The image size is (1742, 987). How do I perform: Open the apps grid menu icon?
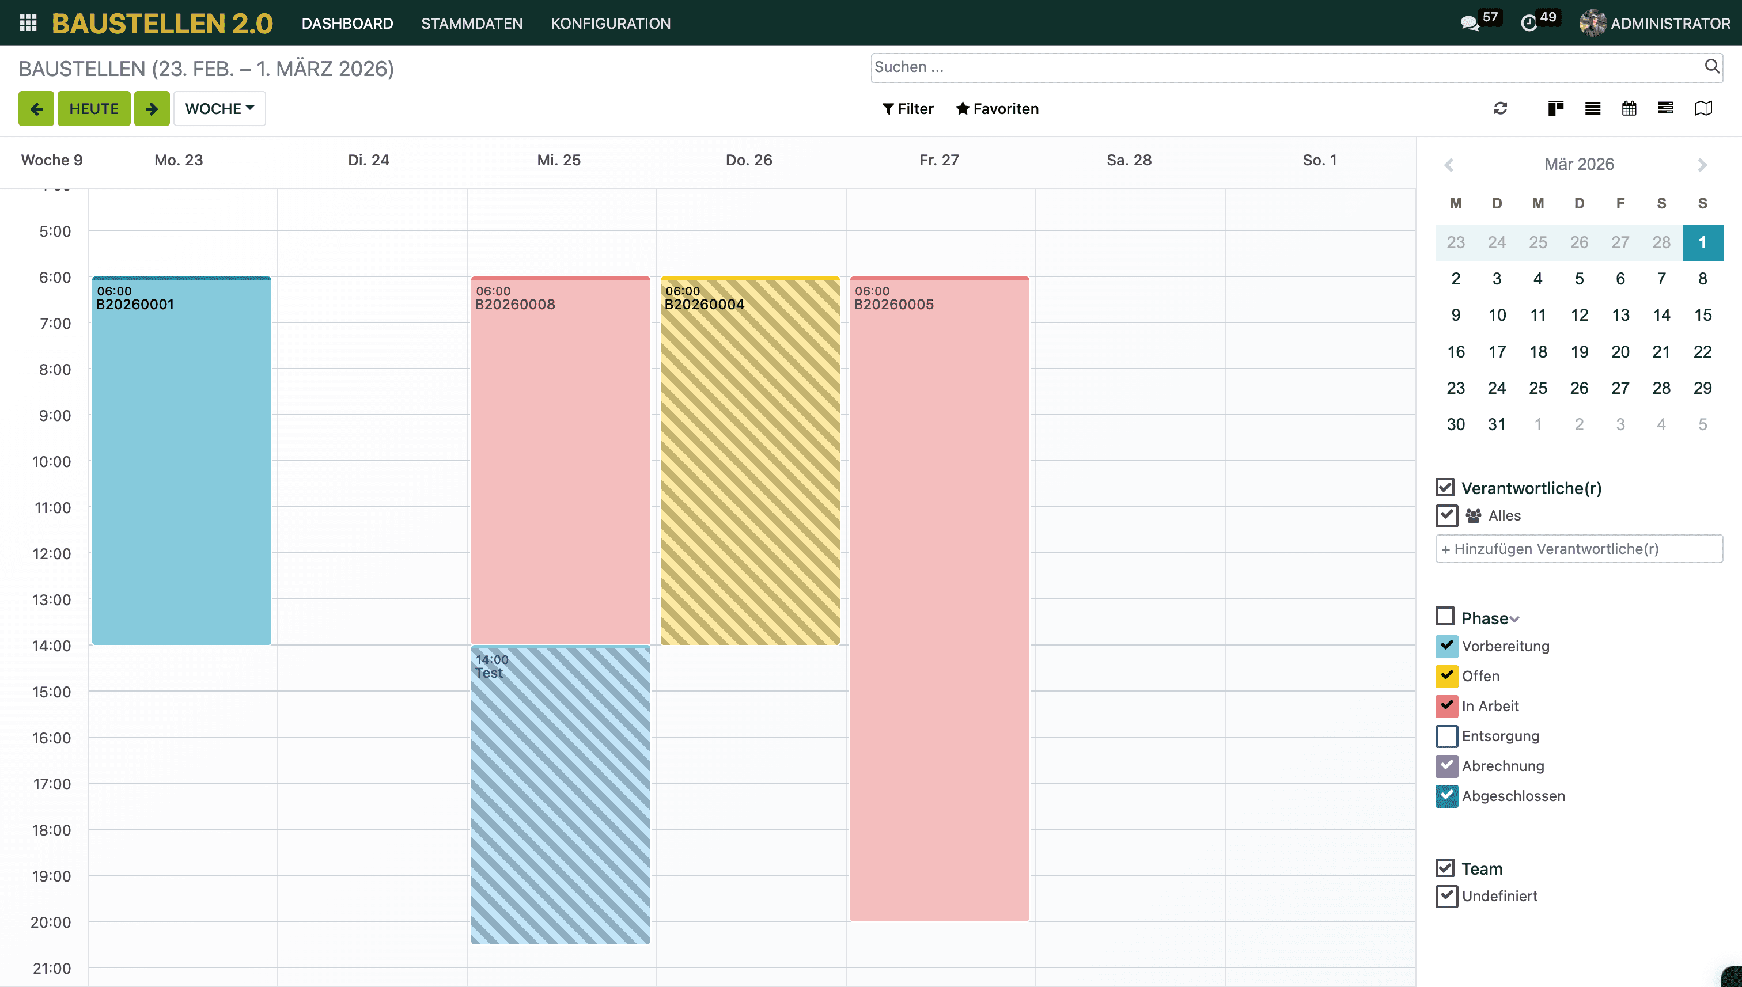[x=28, y=23]
